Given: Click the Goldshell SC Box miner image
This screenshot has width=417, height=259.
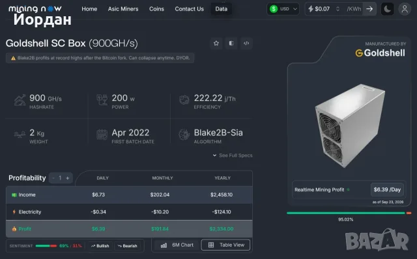Looking at the screenshot, I should tap(350, 126).
